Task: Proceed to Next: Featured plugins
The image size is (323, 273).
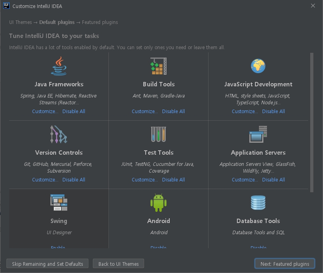Action: point(285,264)
